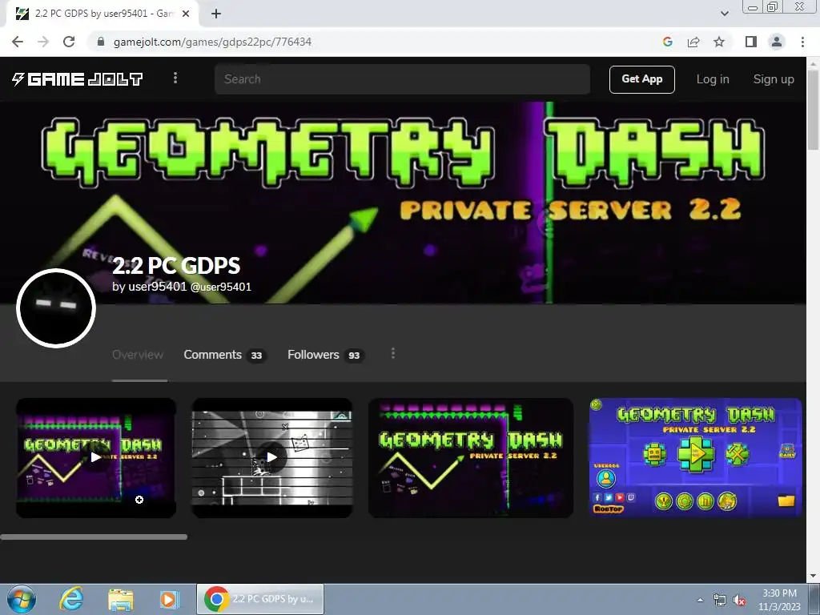820x615 pixels.
Task: Open the @user95401 handle link
Action: pyautogui.click(x=221, y=287)
